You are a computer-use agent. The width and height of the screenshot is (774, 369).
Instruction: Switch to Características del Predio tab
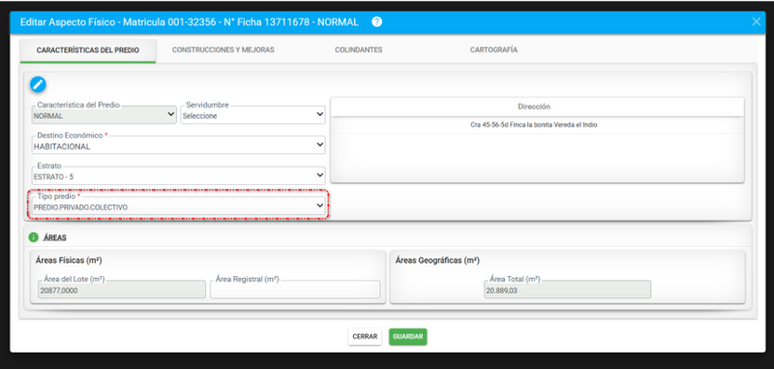point(88,50)
